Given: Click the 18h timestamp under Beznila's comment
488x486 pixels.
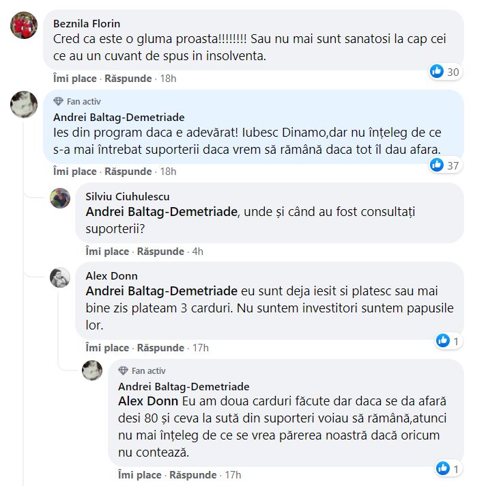Looking at the screenshot, I should tap(168, 79).
